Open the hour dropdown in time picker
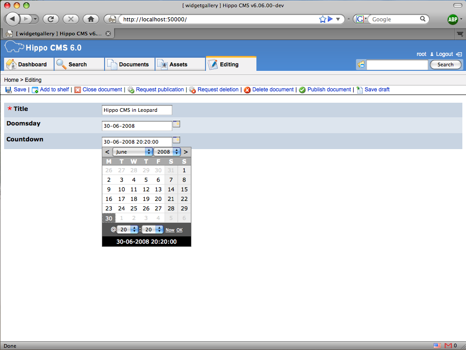This screenshot has height=350, width=466. pos(127,230)
